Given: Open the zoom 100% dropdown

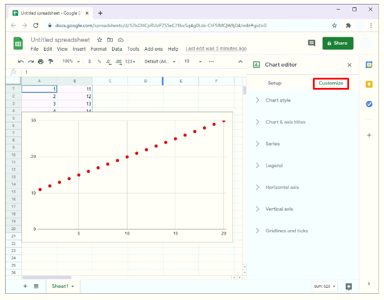Looking at the screenshot, I should [x=71, y=61].
